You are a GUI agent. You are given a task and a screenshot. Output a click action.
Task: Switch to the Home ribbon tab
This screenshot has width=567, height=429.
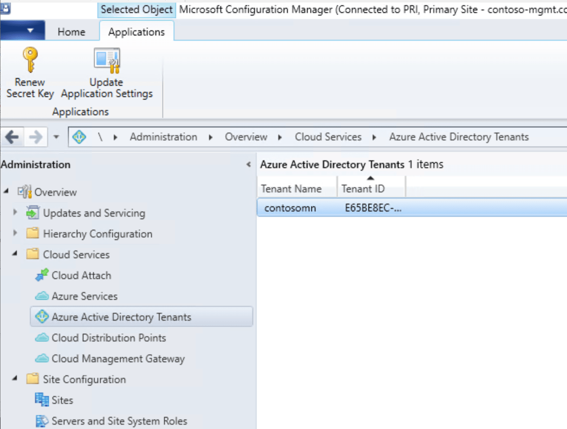[x=71, y=31]
